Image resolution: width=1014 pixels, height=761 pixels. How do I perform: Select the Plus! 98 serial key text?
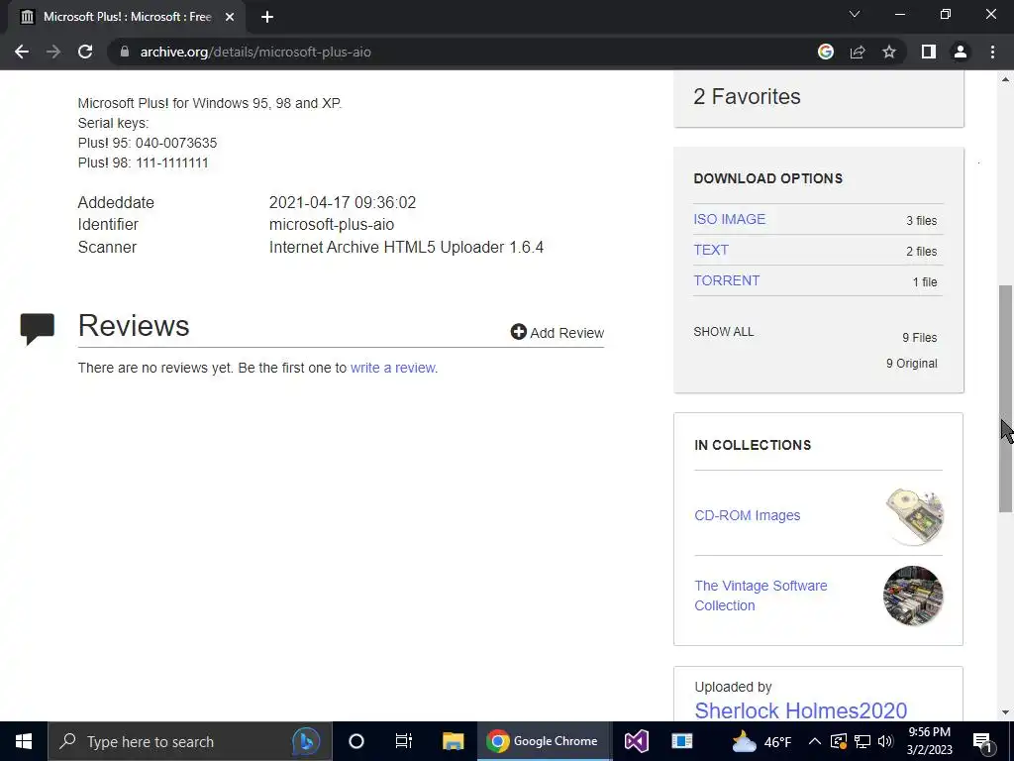(x=143, y=163)
